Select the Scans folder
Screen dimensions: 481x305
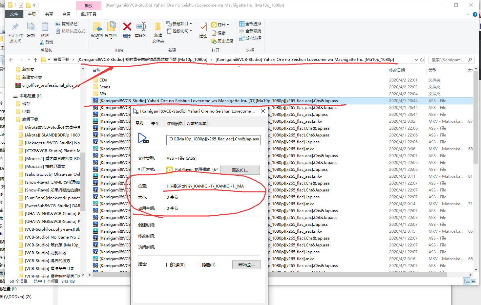tap(105, 87)
